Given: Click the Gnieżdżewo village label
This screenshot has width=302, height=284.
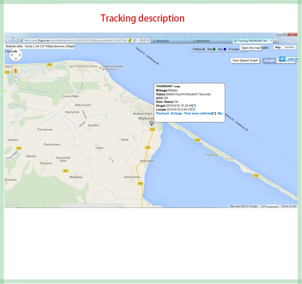Looking at the screenshot, I should tap(132, 177).
